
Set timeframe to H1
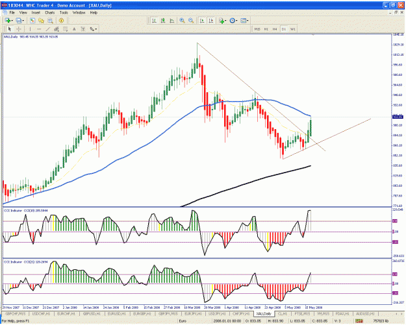(266, 29)
